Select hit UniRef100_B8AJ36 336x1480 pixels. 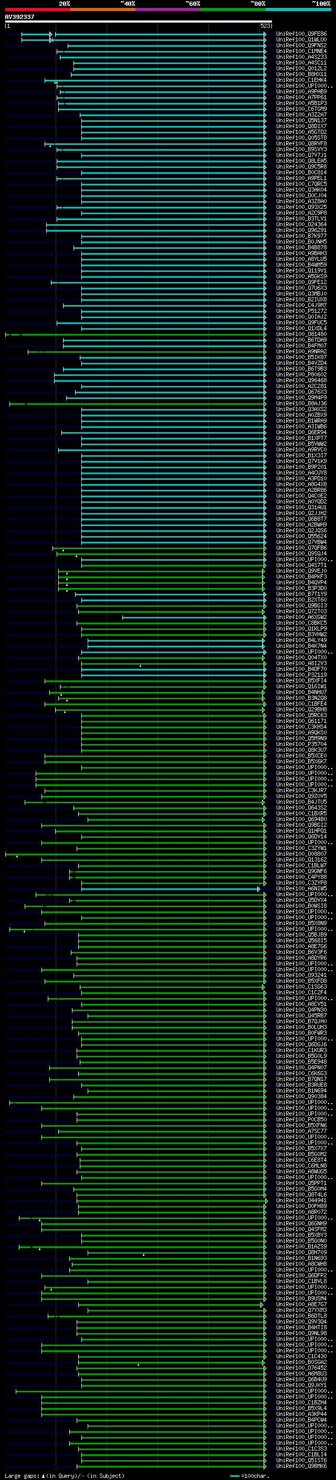pos(301,403)
